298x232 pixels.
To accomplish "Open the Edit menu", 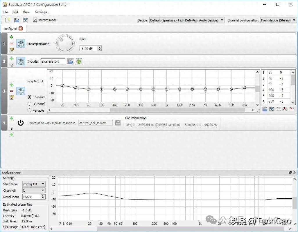I will [15, 12].
